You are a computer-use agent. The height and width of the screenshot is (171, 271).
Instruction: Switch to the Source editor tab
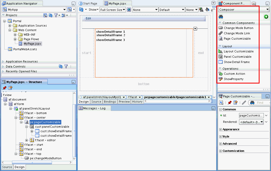click(x=96, y=102)
